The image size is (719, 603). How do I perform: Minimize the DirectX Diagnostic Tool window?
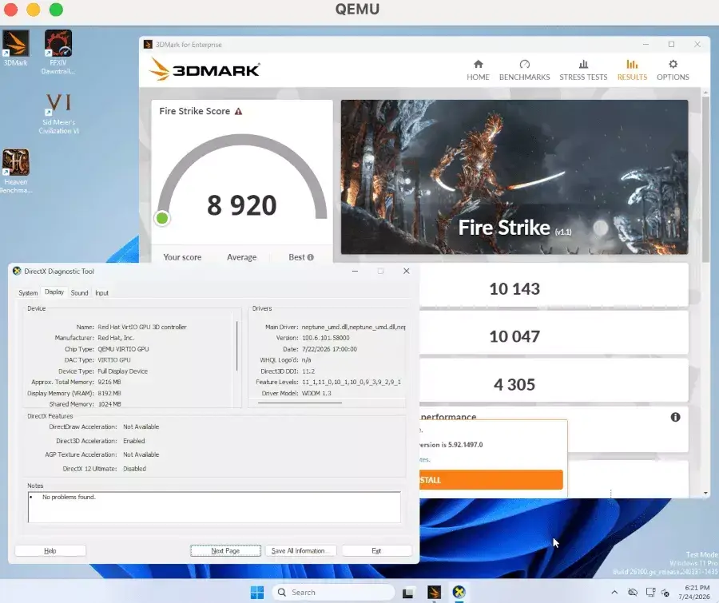point(355,271)
